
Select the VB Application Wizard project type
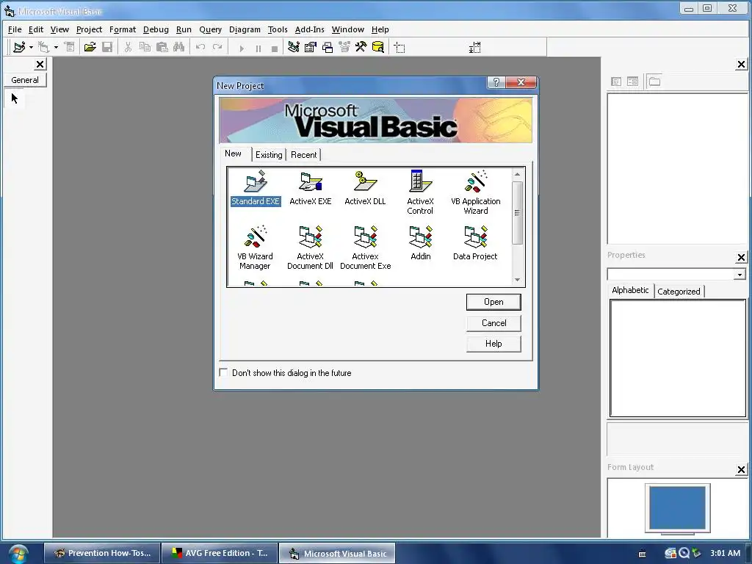[475, 192]
